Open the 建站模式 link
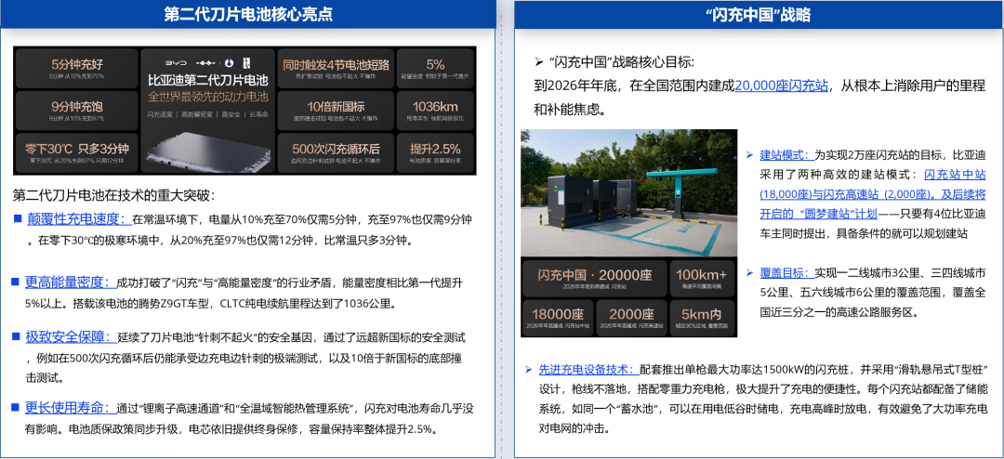This screenshot has height=459, width=1004. 787,154
